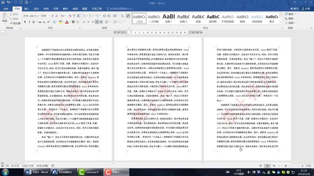Switch to the References tab
The width and height of the screenshot is (314, 176).
[x=55, y=9]
